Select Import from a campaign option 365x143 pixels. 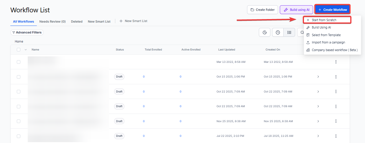[x=328, y=43]
